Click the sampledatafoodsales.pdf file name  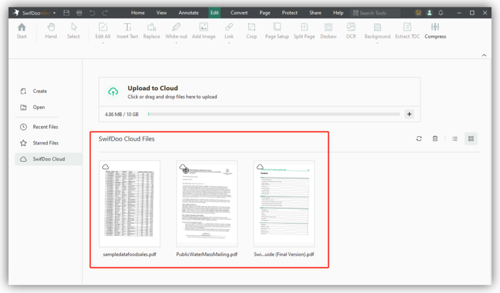(130, 254)
